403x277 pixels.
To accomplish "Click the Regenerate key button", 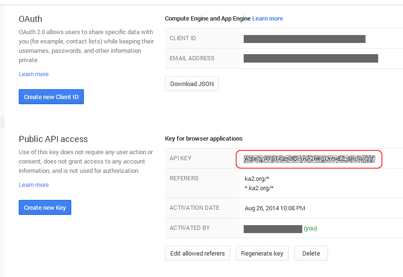I will [262, 253].
